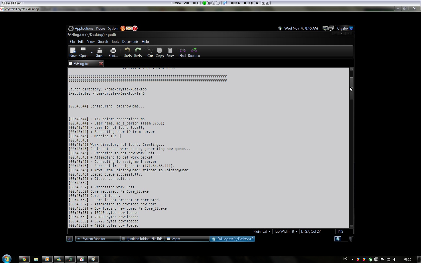Save the document with Save icon
This screenshot has width=421, height=263.
click(99, 52)
